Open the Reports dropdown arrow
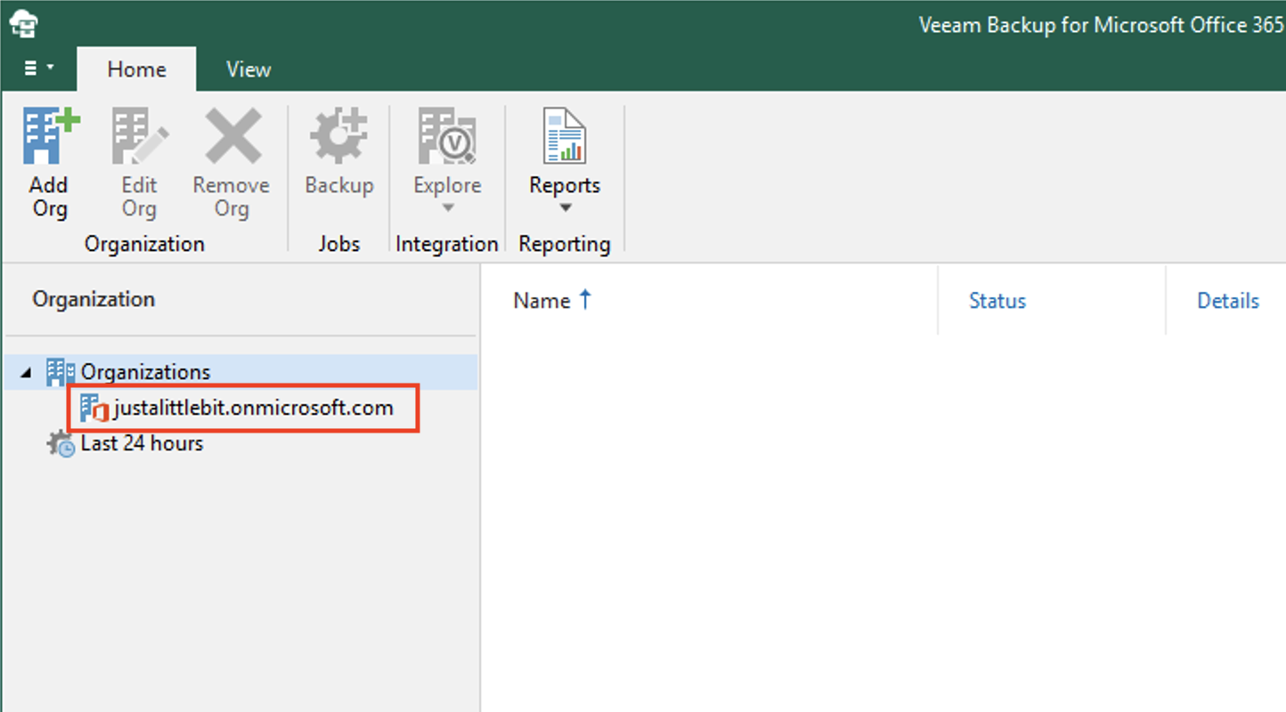Screen dimensions: 1286x712 565,208
